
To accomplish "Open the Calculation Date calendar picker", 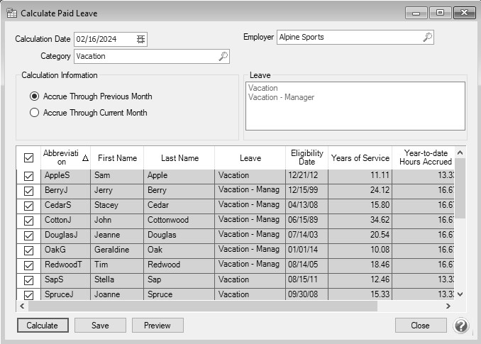I will click(140, 39).
